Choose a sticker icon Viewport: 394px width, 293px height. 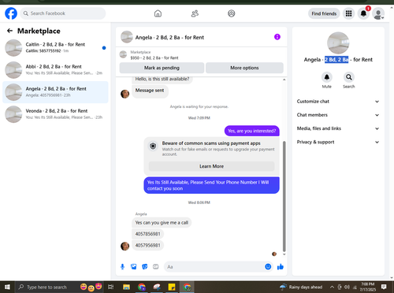145,267
